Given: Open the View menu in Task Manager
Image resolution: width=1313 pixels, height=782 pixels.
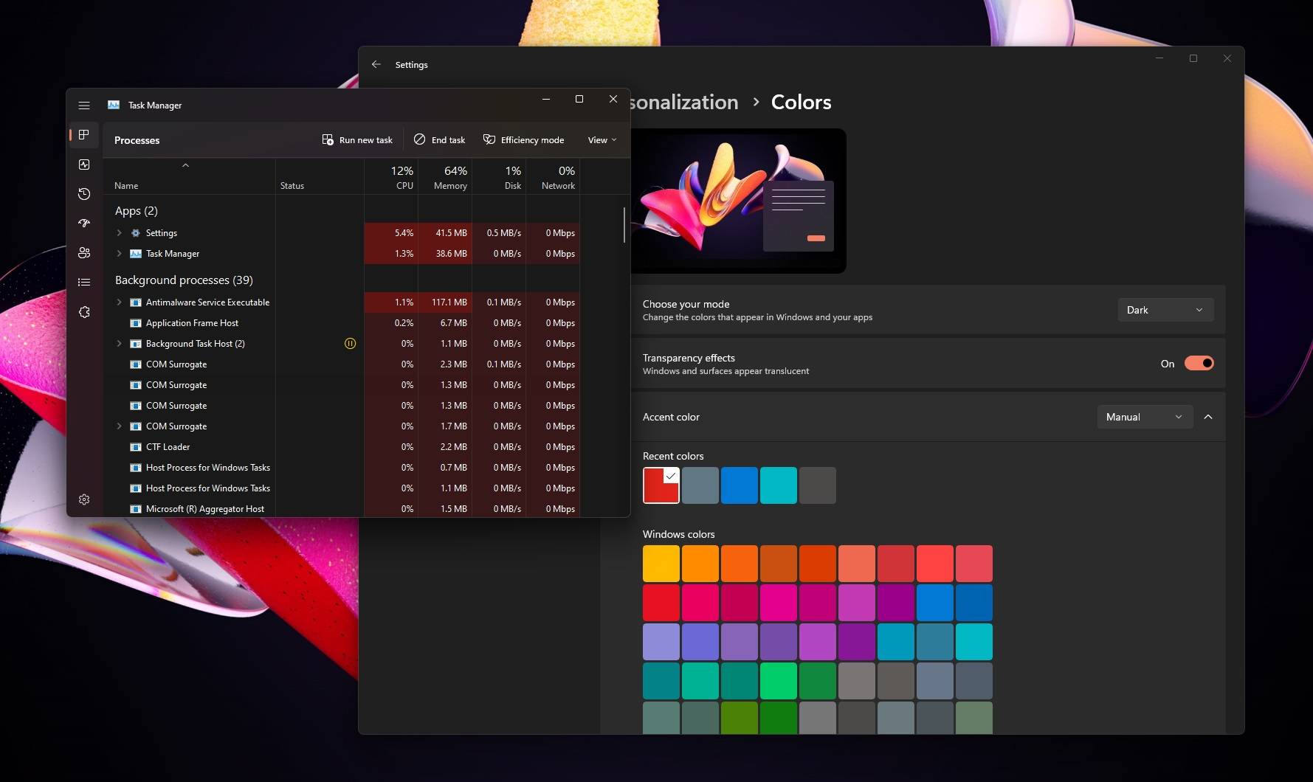Looking at the screenshot, I should click(x=602, y=140).
